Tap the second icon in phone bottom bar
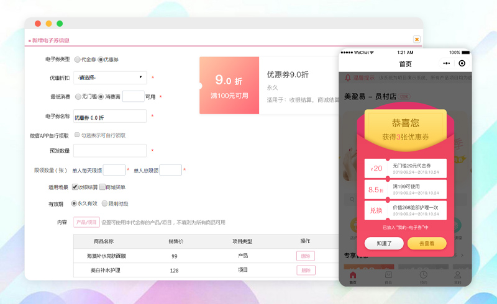497x304 pixels. click(388, 275)
